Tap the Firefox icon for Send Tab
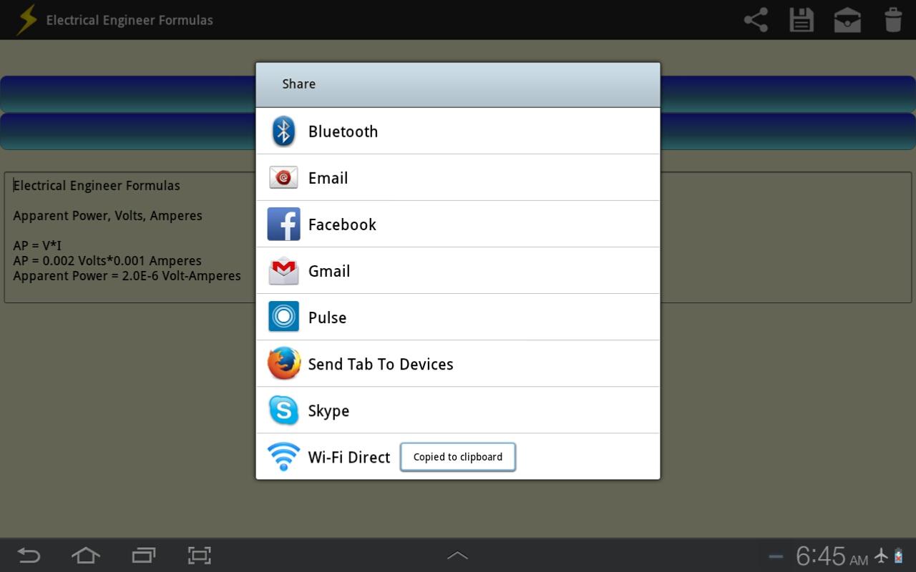 pyautogui.click(x=283, y=363)
